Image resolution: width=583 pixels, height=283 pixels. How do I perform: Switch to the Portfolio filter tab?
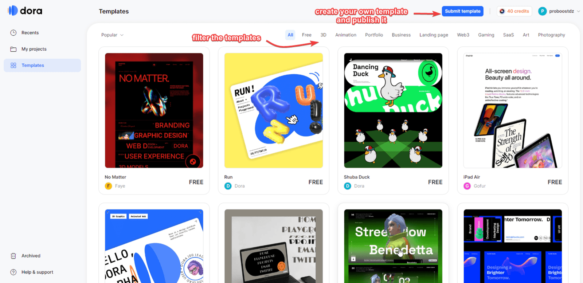tap(374, 35)
